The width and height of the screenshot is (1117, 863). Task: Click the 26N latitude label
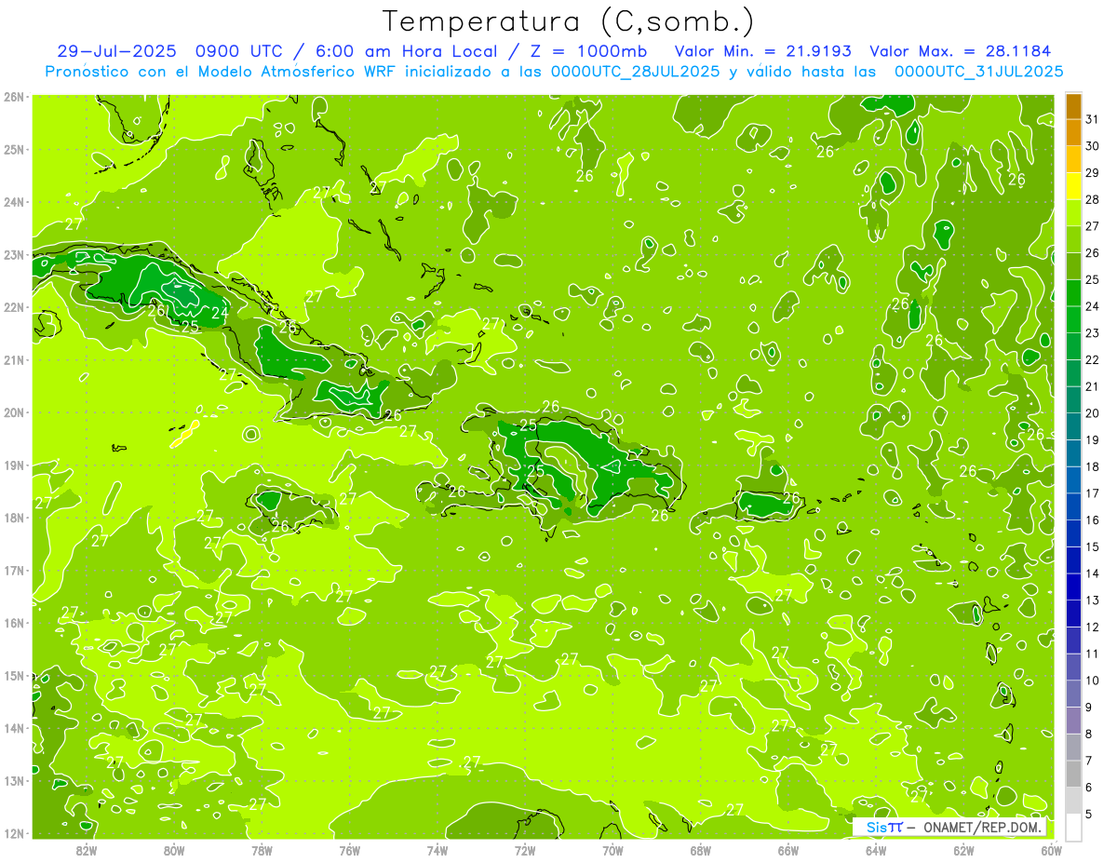(14, 97)
